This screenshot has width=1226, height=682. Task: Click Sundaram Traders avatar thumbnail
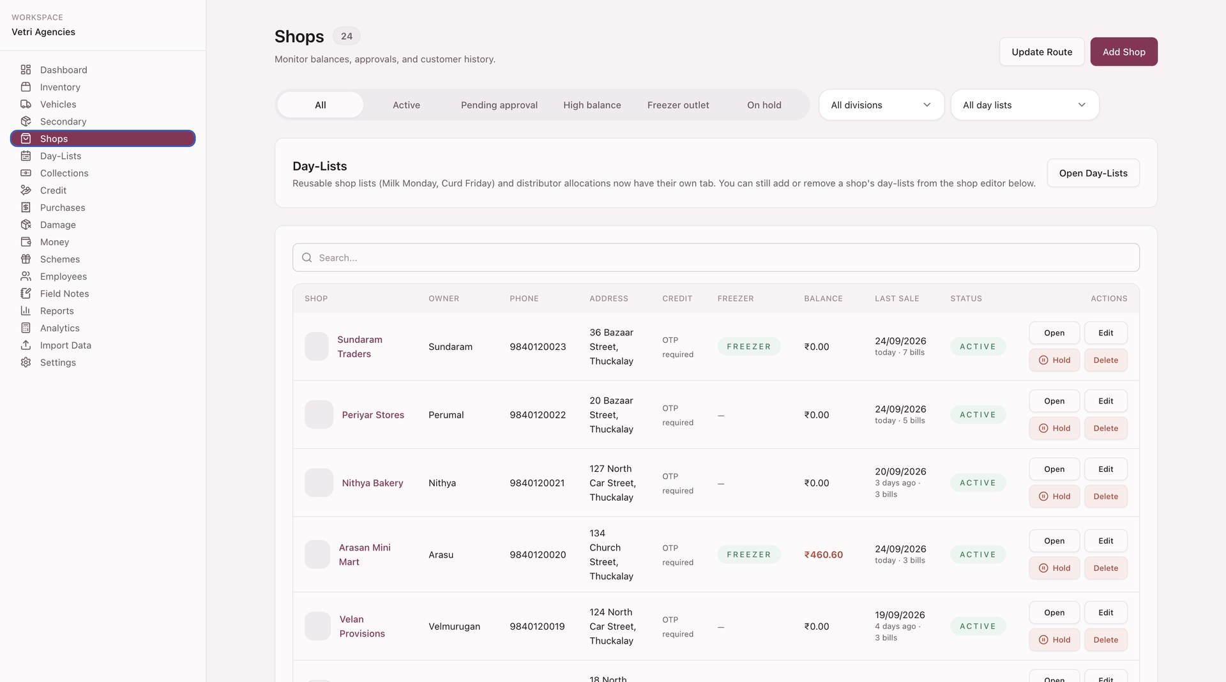point(317,347)
